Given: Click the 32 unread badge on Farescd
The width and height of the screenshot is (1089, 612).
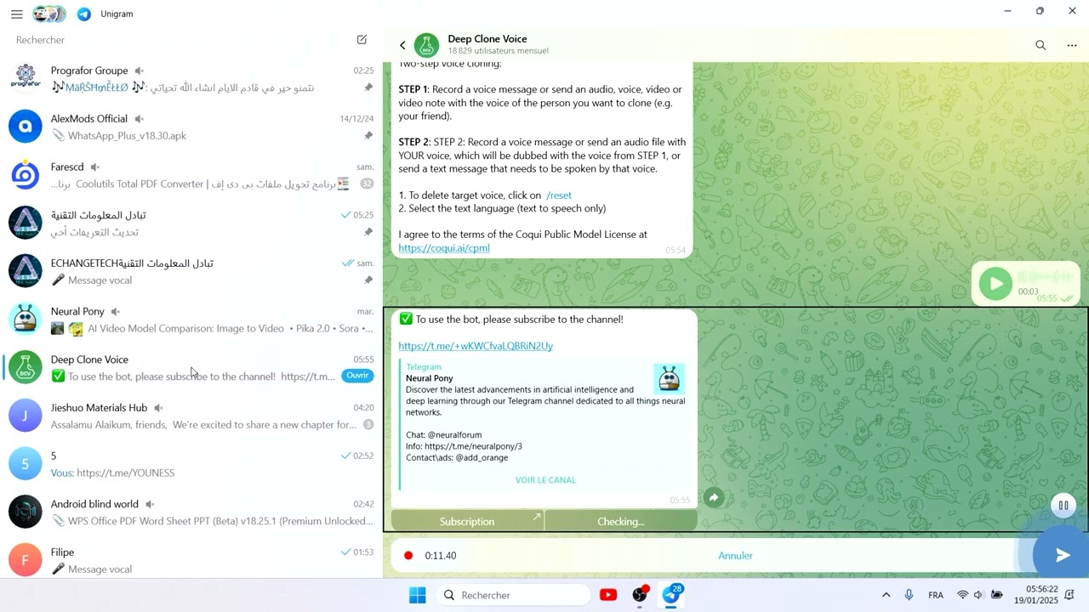Looking at the screenshot, I should tap(367, 184).
